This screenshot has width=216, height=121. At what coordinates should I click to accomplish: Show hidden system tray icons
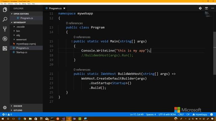pos(186,119)
